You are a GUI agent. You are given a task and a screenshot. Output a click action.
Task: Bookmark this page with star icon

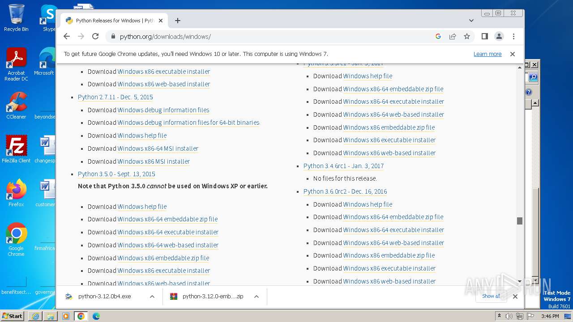click(x=467, y=36)
